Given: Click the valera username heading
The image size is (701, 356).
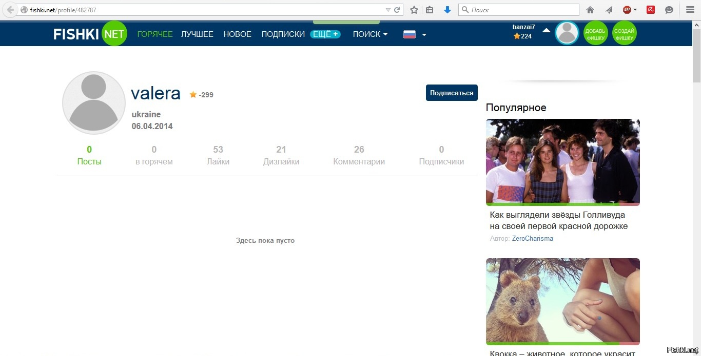Looking at the screenshot, I should click(155, 93).
